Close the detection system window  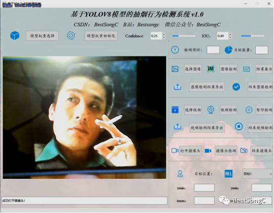[269, 3]
